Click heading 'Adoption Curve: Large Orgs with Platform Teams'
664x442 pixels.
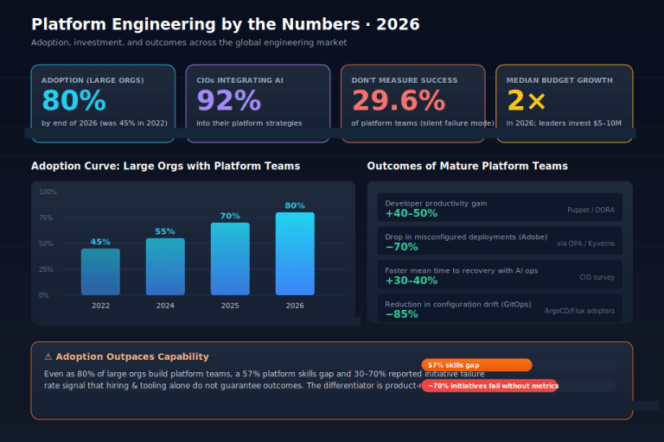coord(166,166)
